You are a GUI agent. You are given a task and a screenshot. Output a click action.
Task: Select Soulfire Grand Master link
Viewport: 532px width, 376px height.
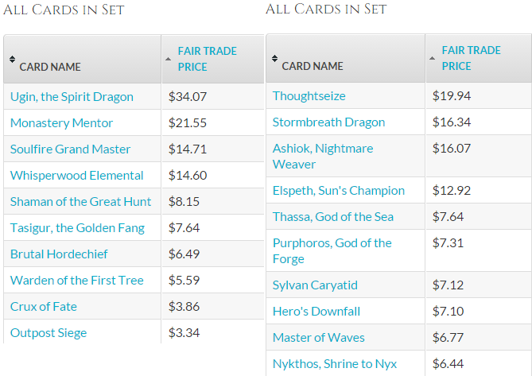pyautogui.click(x=70, y=149)
